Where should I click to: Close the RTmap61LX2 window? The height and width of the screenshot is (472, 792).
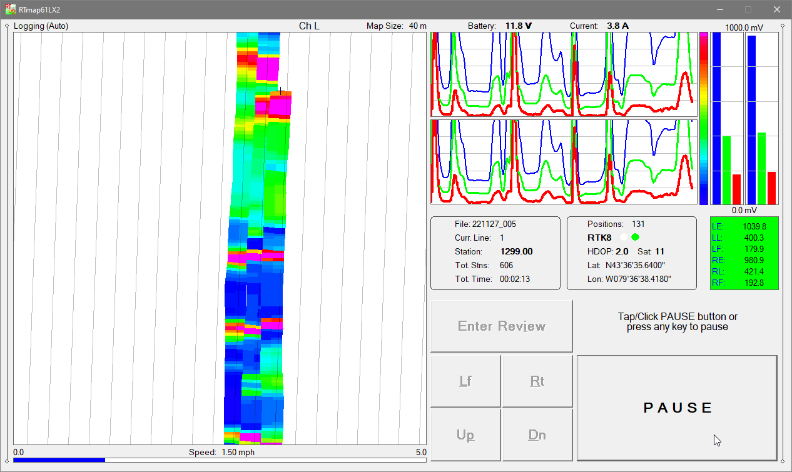776,9
